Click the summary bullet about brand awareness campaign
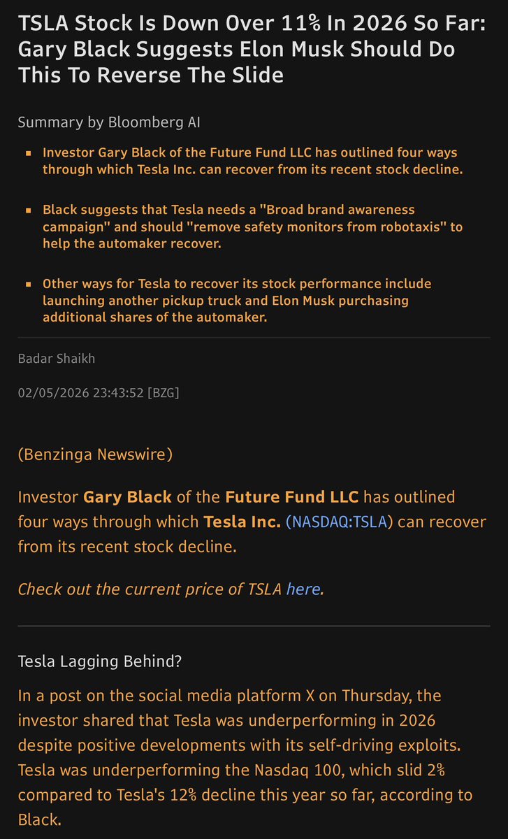 point(252,227)
